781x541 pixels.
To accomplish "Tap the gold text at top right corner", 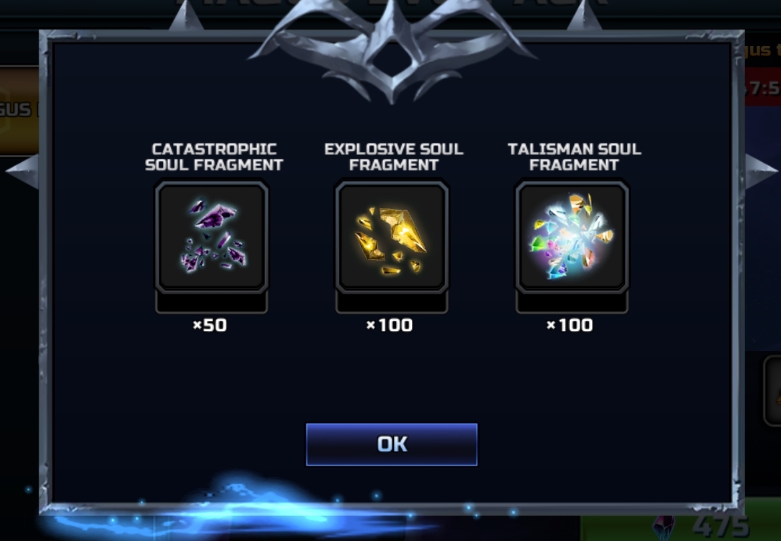I will coord(762,50).
